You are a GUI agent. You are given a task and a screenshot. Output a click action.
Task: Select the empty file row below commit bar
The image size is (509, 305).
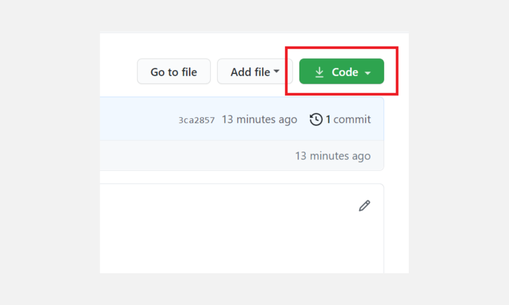click(x=186, y=156)
